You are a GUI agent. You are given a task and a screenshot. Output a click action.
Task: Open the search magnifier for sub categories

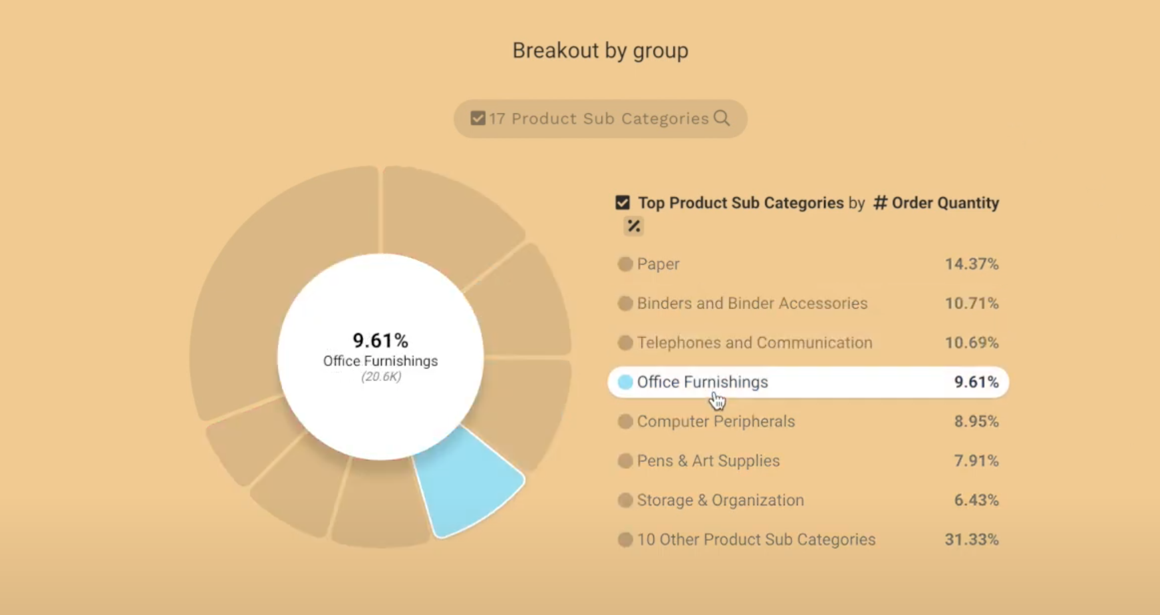(722, 118)
